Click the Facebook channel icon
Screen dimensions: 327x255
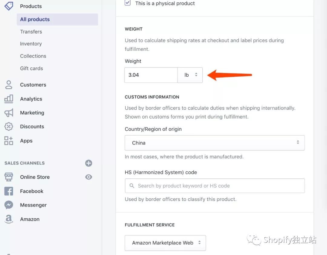[x=9, y=191]
